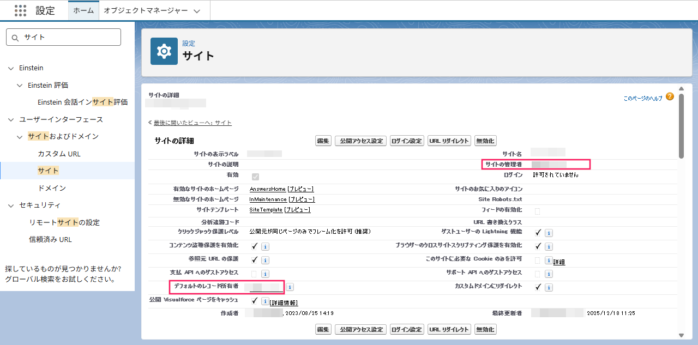698x345 pixels.
Task: Open info icon for サポート API へのゲストアクセス
Action: (x=549, y=274)
